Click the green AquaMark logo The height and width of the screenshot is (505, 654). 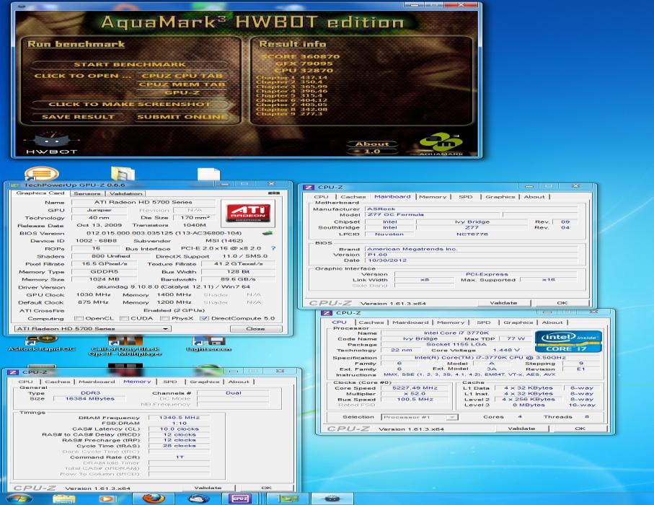click(441, 144)
